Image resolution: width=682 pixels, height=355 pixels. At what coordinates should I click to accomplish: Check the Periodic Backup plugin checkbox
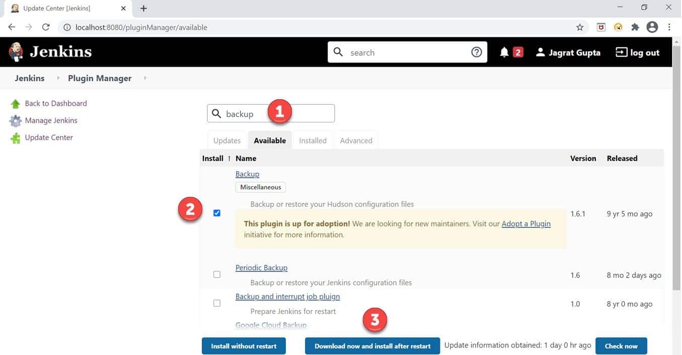[x=216, y=274]
